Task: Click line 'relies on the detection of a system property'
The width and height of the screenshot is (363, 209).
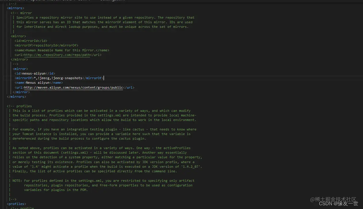Action: click(x=107, y=157)
